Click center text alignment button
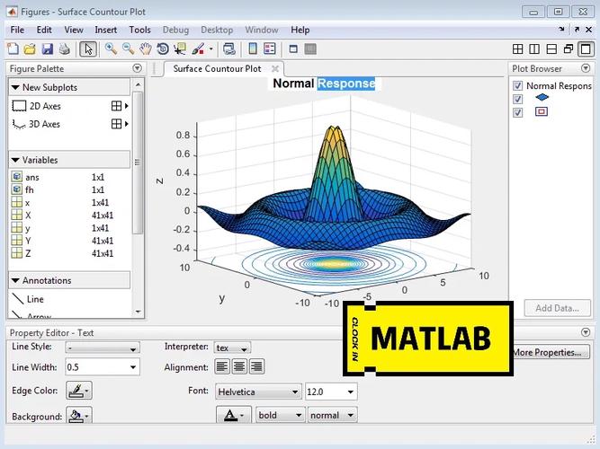Viewport: 600px width, 449px height. click(239, 366)
